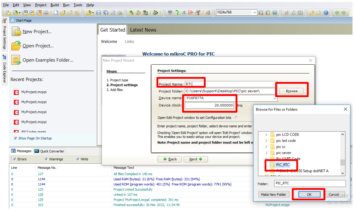Viewport: 355px width, 217px height.
Task: Enable Open Edit Project window checkbox
Action: pos(236,118)
